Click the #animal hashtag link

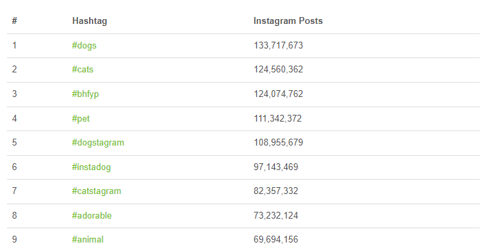click(88, 239)
